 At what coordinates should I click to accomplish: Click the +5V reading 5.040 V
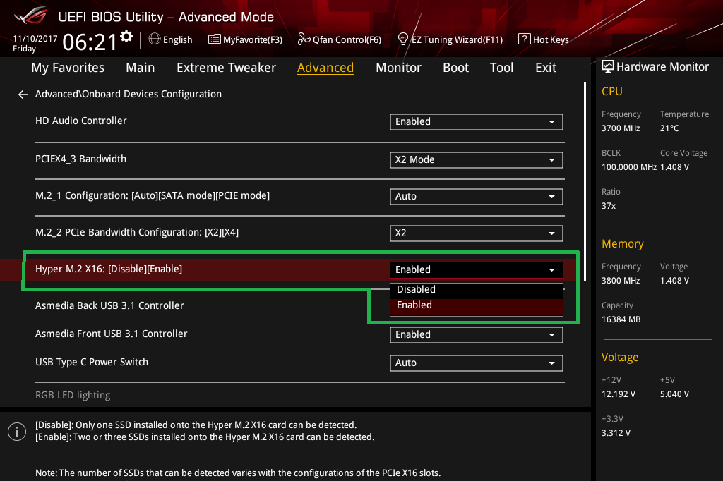[x=674, y=394]
